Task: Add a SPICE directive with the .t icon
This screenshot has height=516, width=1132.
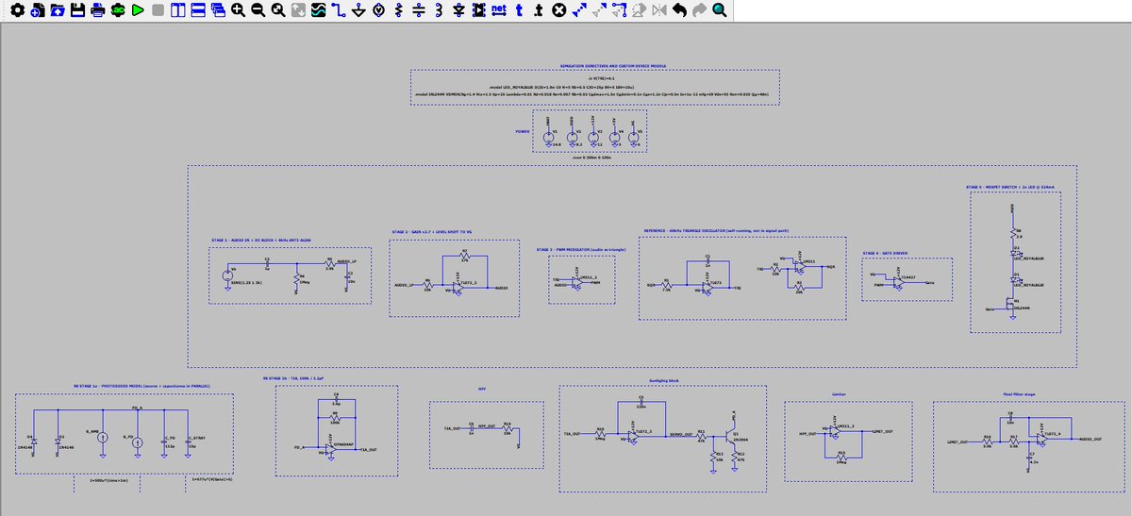Action: (x=539, y=10)
